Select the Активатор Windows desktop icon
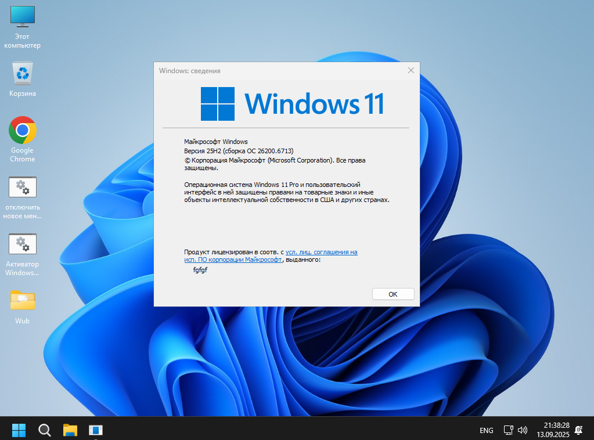594x440 pixels. coord(22,254)
